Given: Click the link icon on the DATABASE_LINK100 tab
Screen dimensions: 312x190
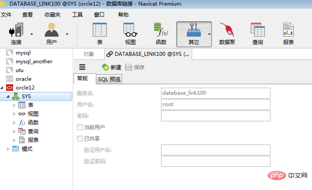Looking at the screenshot, I should 109,54.
